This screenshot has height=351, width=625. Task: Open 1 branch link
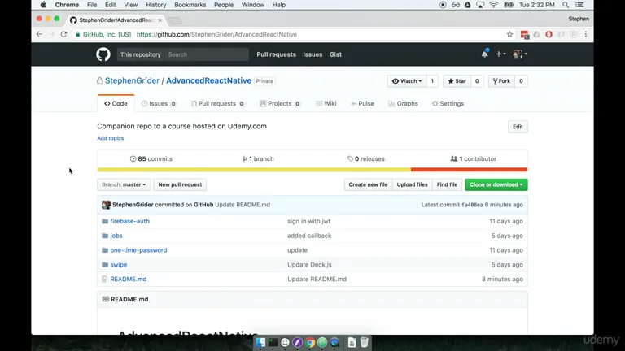tap(258, 158)
